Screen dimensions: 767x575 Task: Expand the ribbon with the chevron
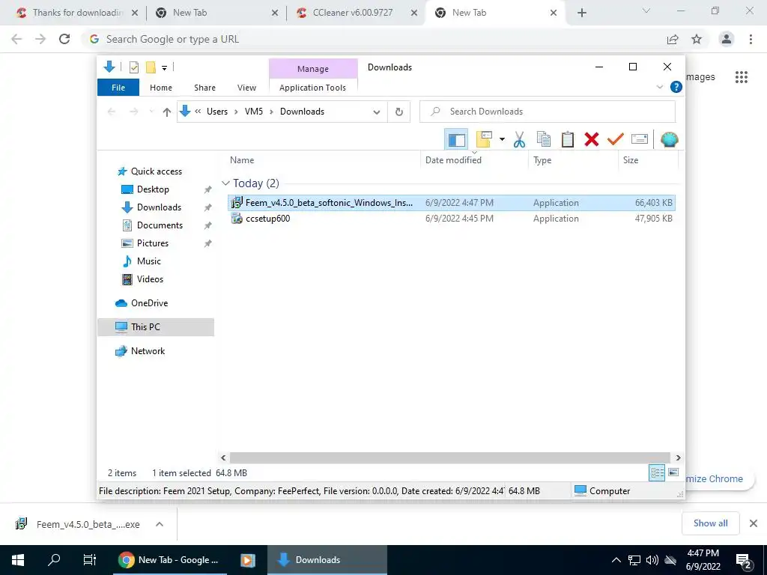(659, 87)
